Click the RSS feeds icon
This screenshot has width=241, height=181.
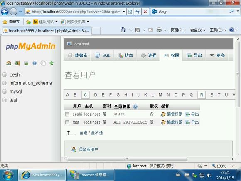(x=137, y=30)
